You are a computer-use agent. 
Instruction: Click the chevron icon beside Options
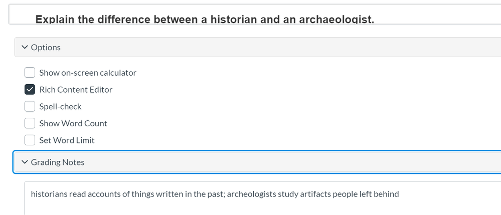[x=25, y=47]
